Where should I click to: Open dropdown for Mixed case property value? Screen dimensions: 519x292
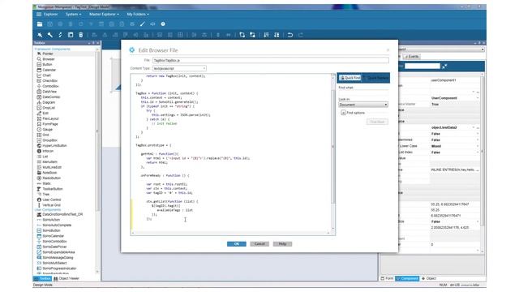tap(478, 146)
